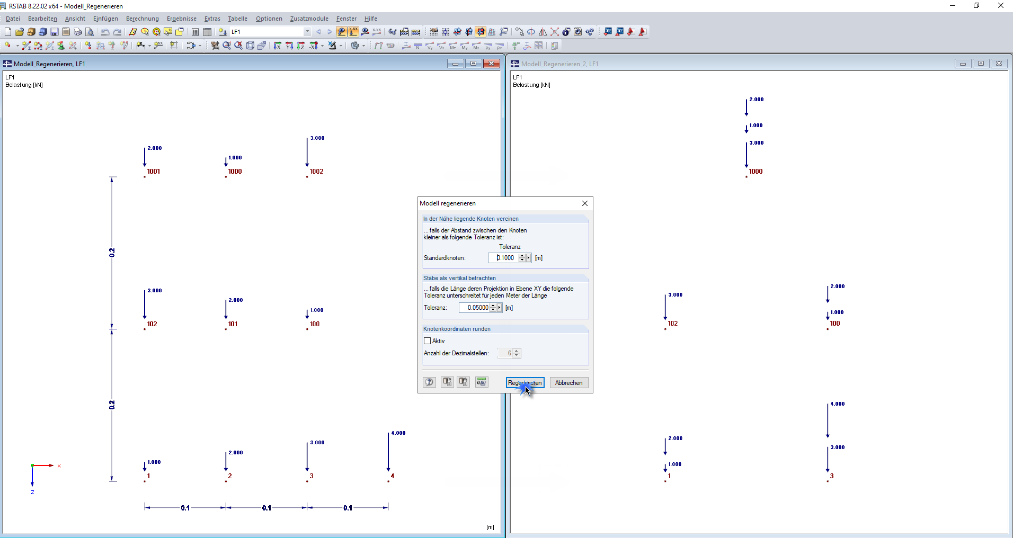Click the Standardknoten 0.1000 input field
Screen dimensions: 1013x538
(503, 258)
